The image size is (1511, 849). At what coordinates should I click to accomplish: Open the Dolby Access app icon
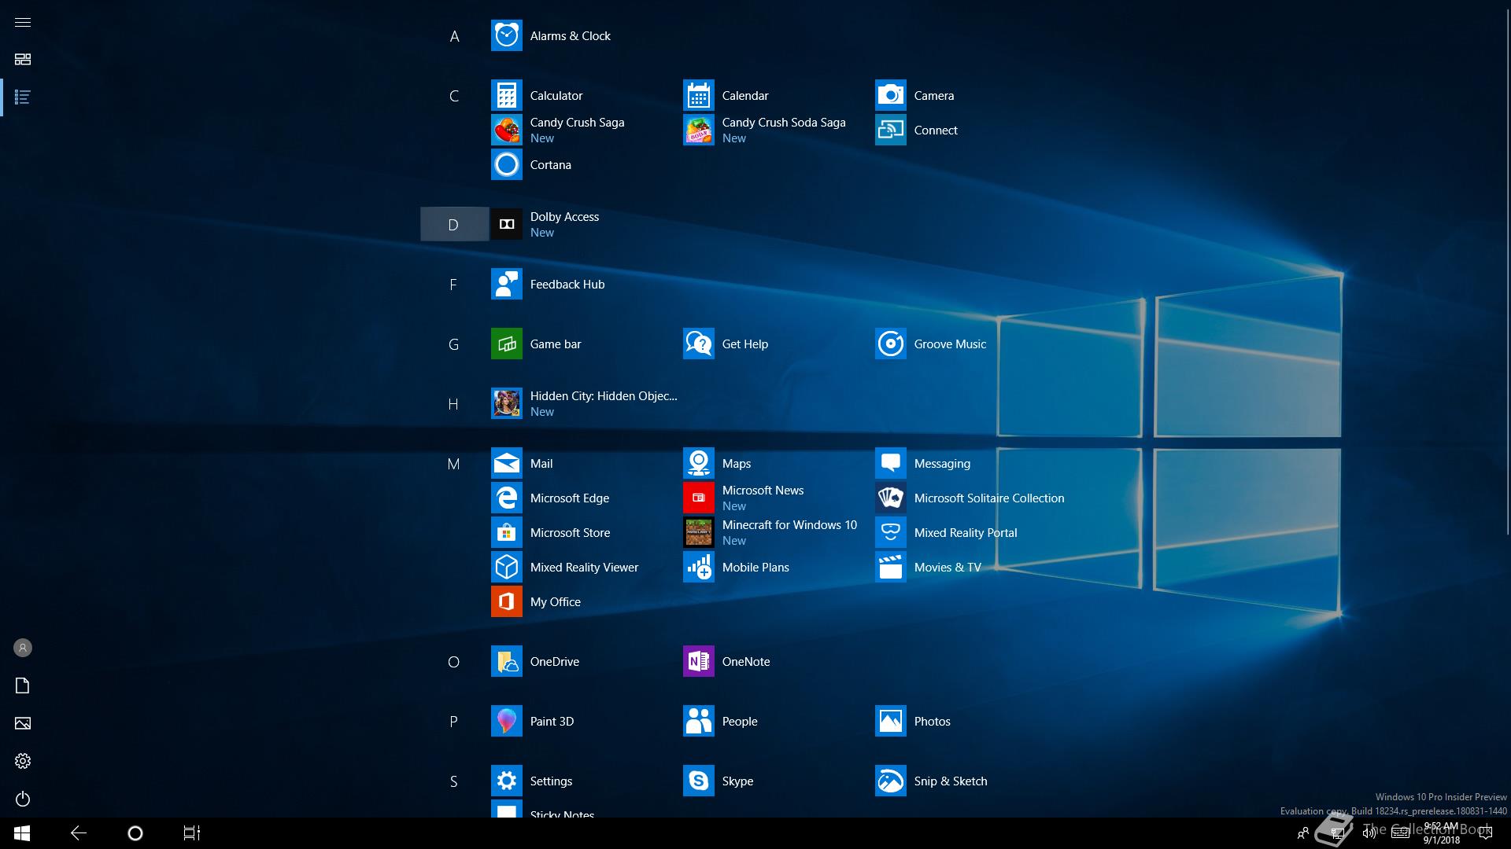pyautogui.click(x=507, y=224)
